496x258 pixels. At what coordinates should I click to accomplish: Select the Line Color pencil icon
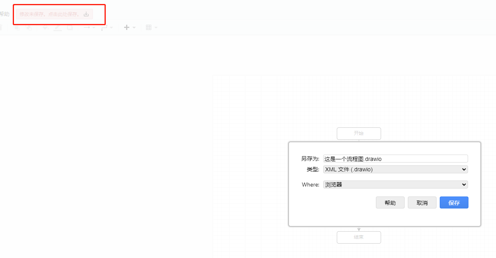[58, 28]
